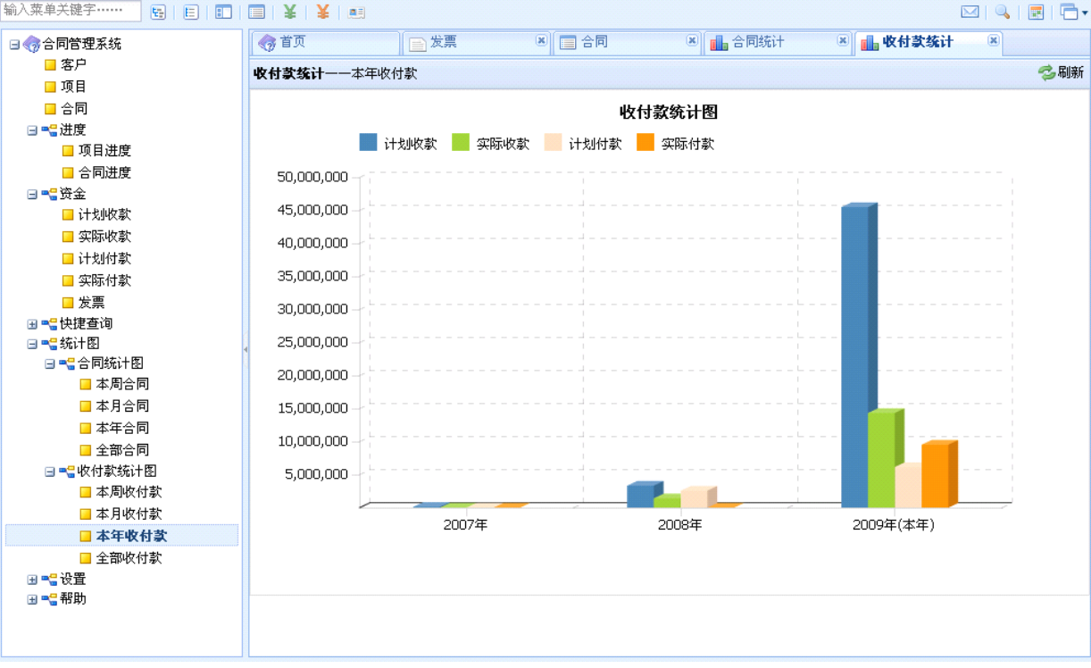The height and width of the screenshot is (668, 1091).
Task: Open 本月合同 chart
Action: tap(122, 405)
